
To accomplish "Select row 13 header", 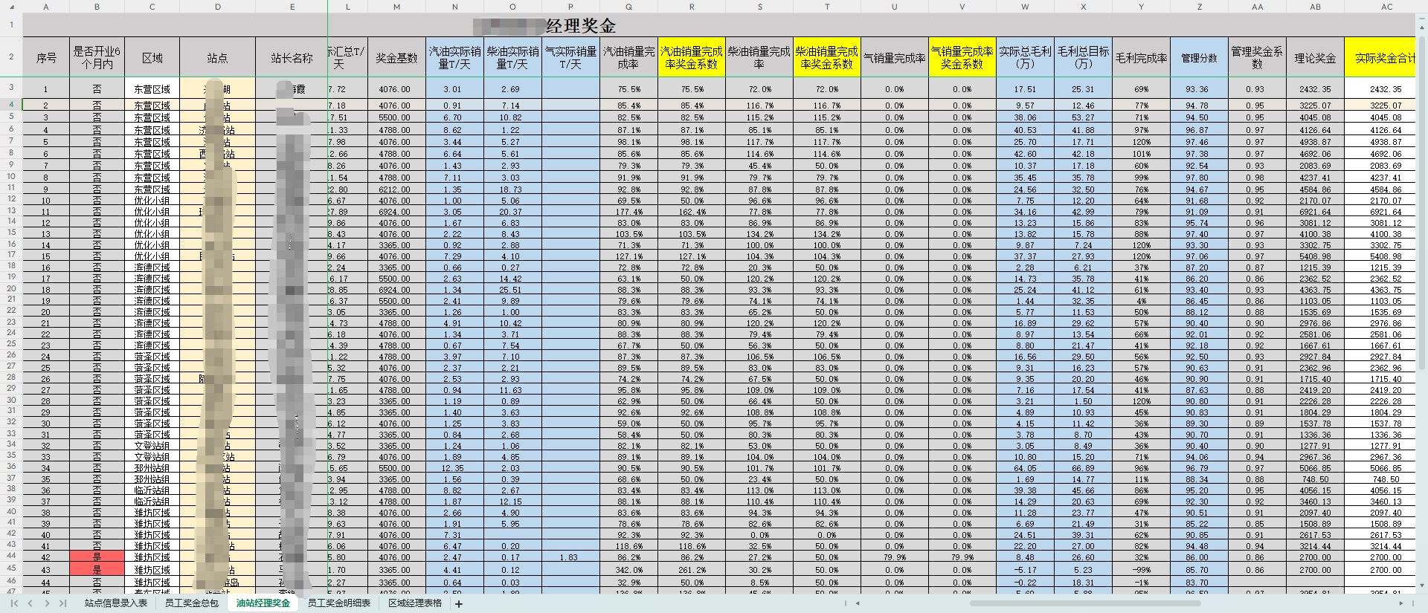I will 11,210.
